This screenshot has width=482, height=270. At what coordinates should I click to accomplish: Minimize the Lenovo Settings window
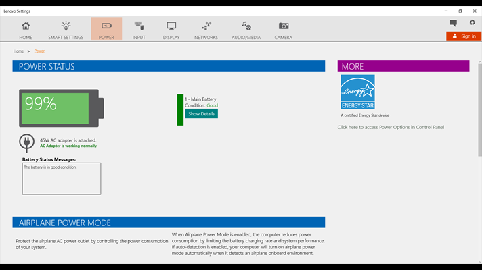coord(446,11)
